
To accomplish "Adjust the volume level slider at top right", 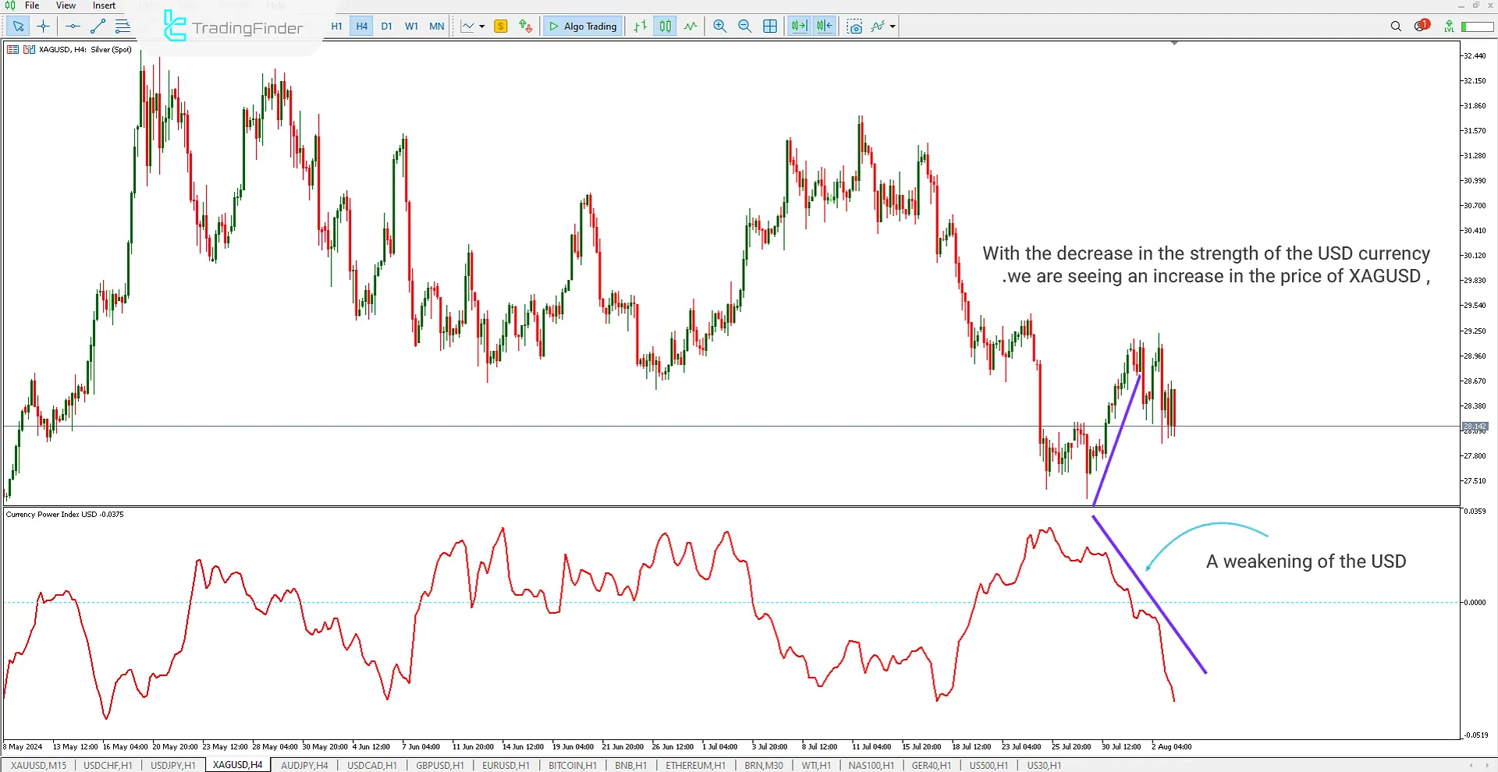I will (1477, 26).
